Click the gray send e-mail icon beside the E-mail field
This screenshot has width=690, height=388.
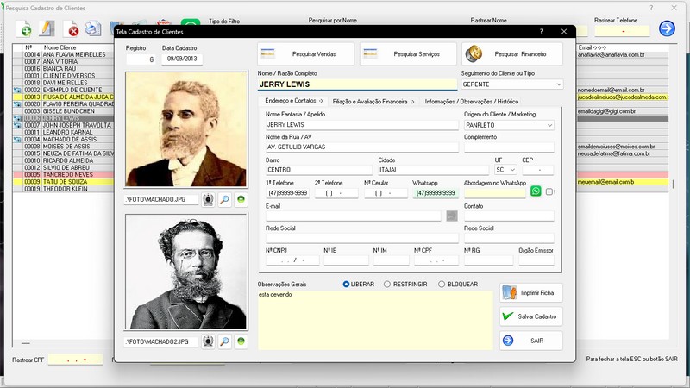(x=451, y=216)
